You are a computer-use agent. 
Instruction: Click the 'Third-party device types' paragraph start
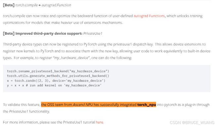click(x=22, y=44)
